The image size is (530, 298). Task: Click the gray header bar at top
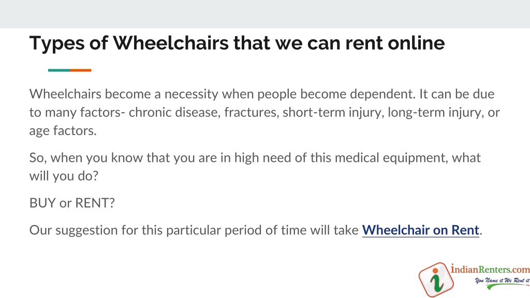click(265, 14)
